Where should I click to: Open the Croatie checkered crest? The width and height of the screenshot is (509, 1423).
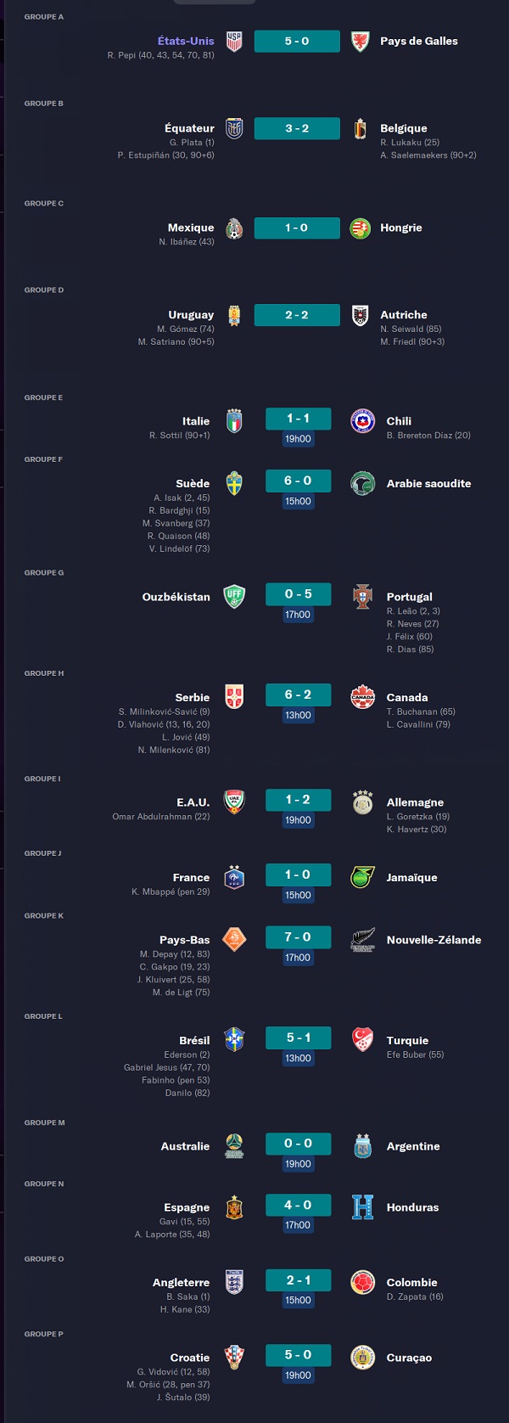pos(234,1357)
